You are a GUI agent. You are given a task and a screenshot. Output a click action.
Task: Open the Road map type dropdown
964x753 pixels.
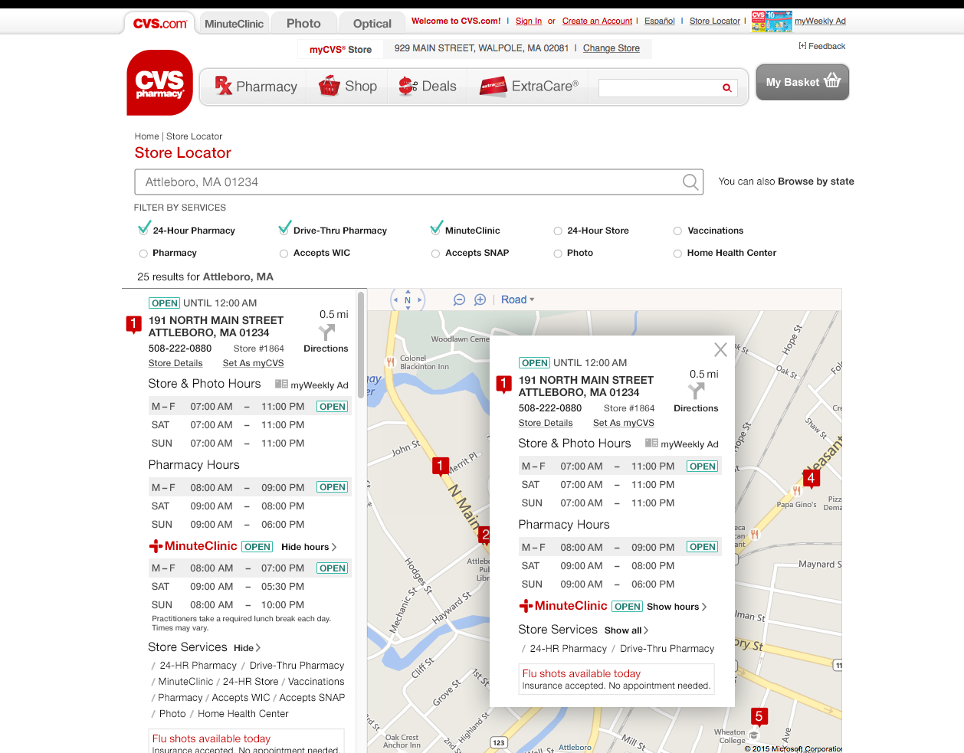(518, 300)
